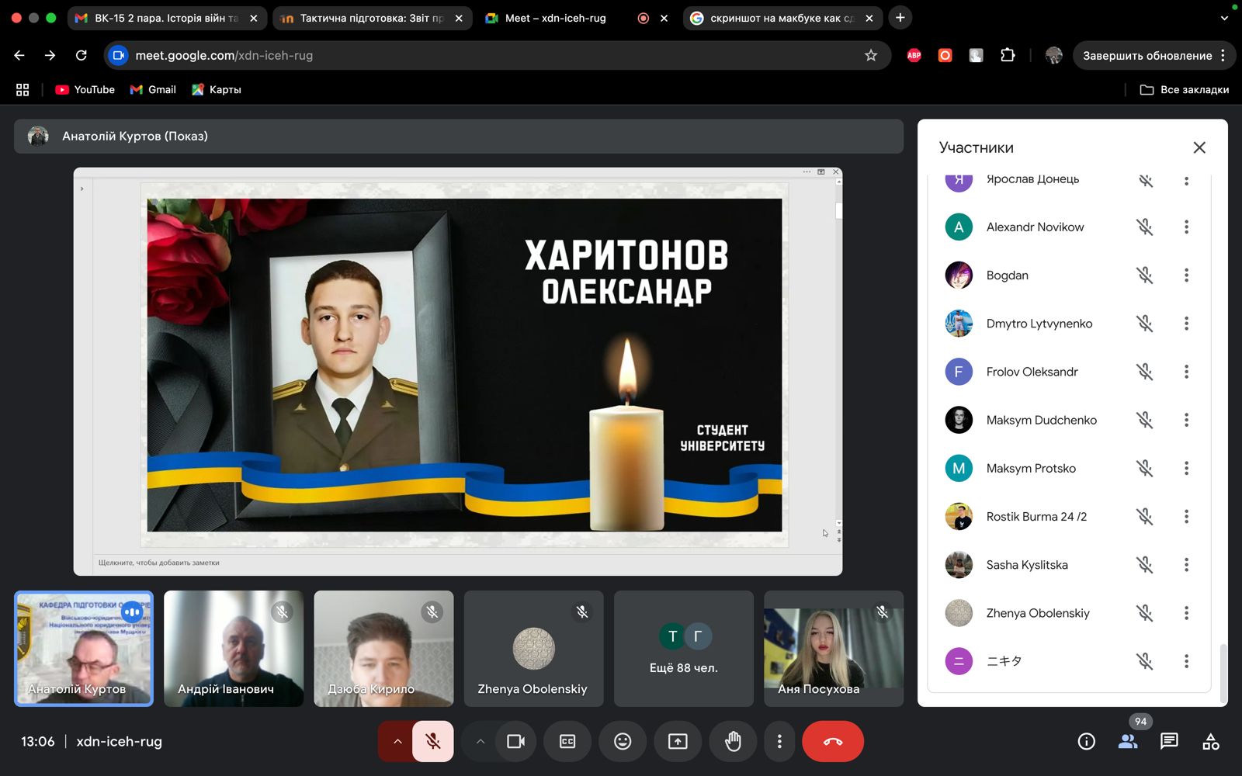The width and height of the screenshot is (1242, 776).
Task: Leave the call with the red button
Action: (x=832, y=741)
